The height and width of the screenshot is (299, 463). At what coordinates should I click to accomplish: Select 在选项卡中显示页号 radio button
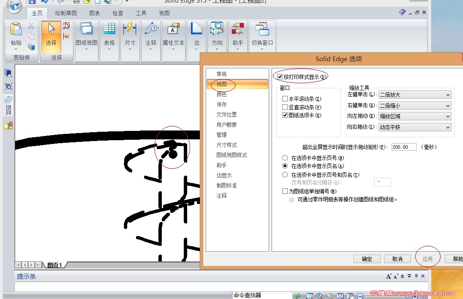coord(285,158)
